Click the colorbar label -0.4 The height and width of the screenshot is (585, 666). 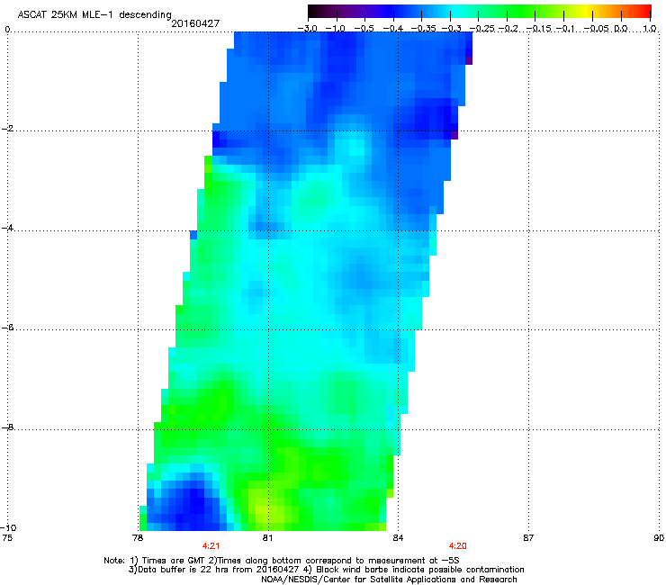(393, 29)
